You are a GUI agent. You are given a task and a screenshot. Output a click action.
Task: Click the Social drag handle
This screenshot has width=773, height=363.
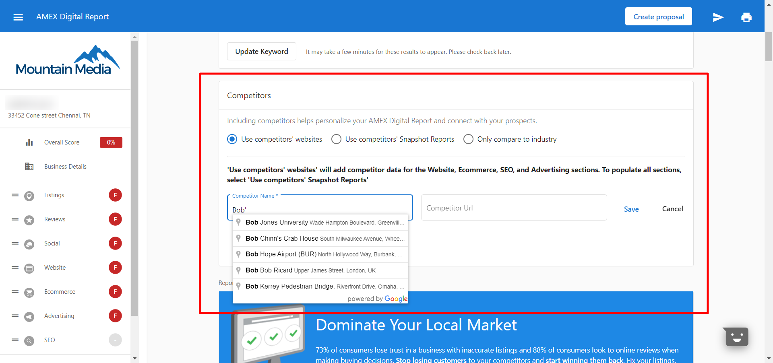(15, 243)
